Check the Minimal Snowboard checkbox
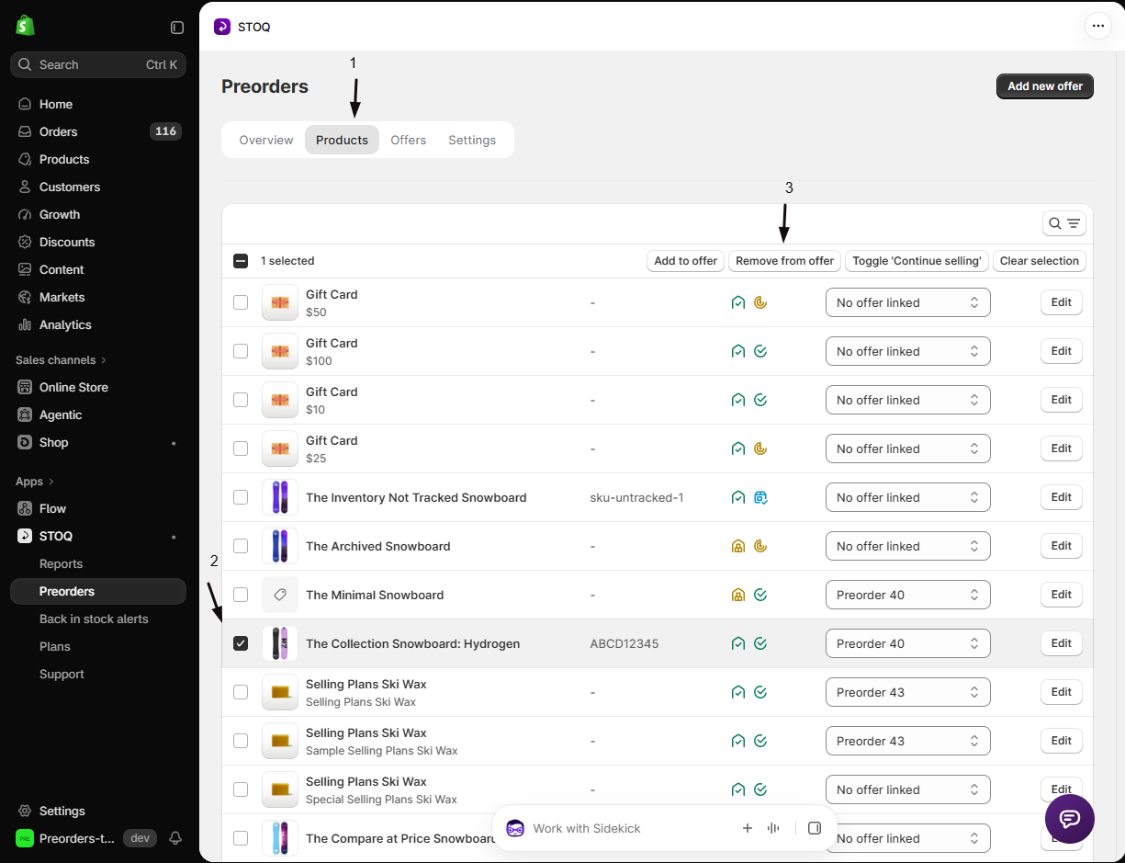The width and height of the screenshot is (1125, 863). (241, 595)
